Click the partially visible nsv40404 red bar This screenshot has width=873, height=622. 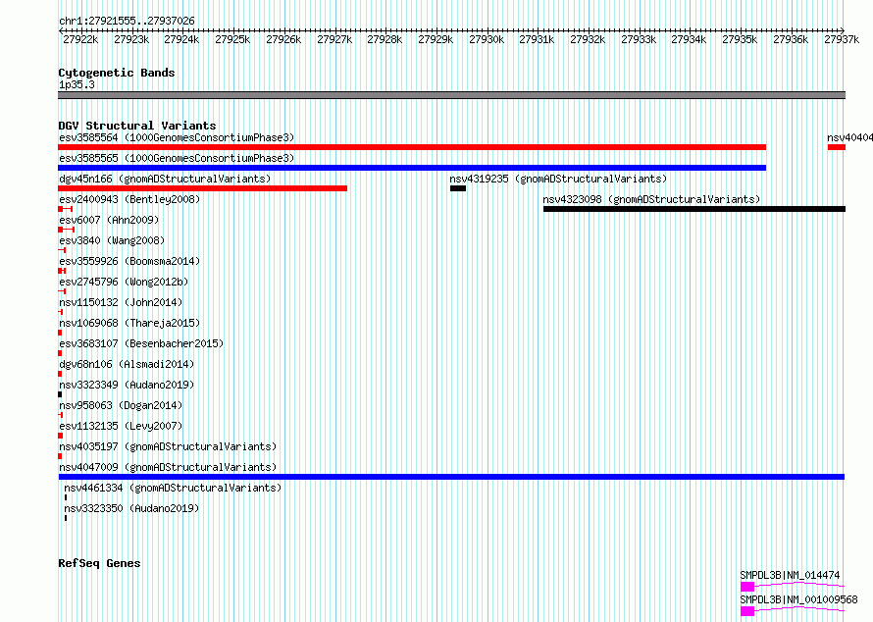click(837, 147)
